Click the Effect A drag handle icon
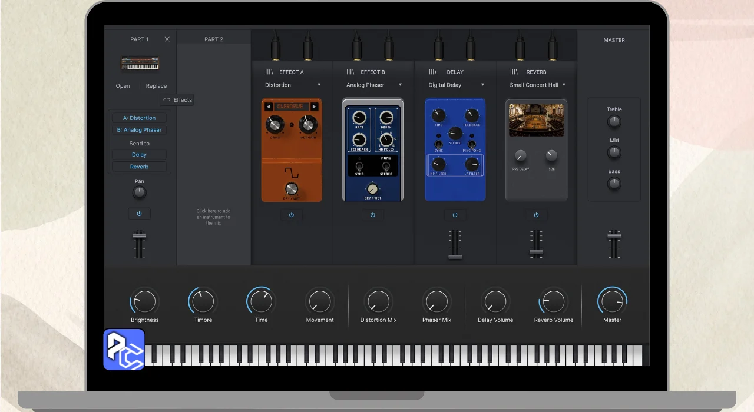The width and height of the screenshot is (754, 412). [x=269, y=72]
